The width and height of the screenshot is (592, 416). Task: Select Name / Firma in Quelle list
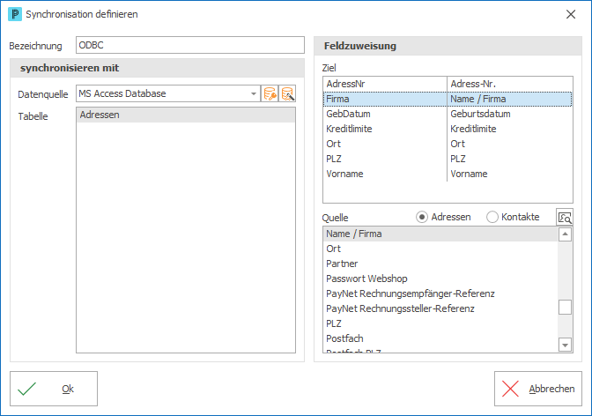[x=440, y=234]
